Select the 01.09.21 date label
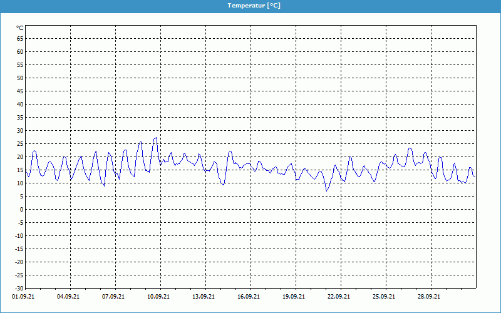The height and width of the screenshot is (313, 501). point(23,297)
